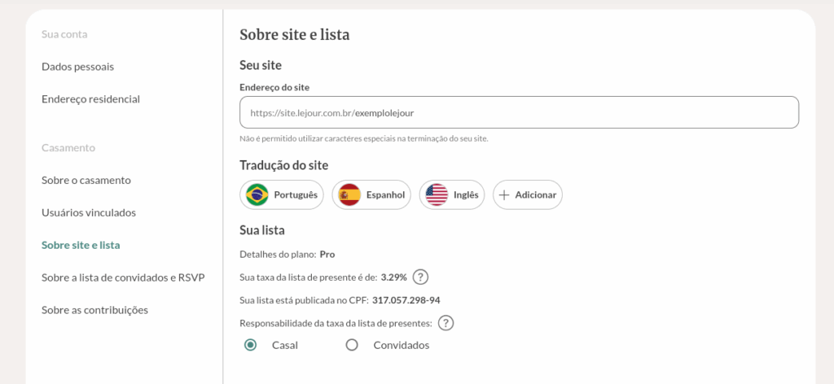Open Sobre o casamento page

pos(86,180)
